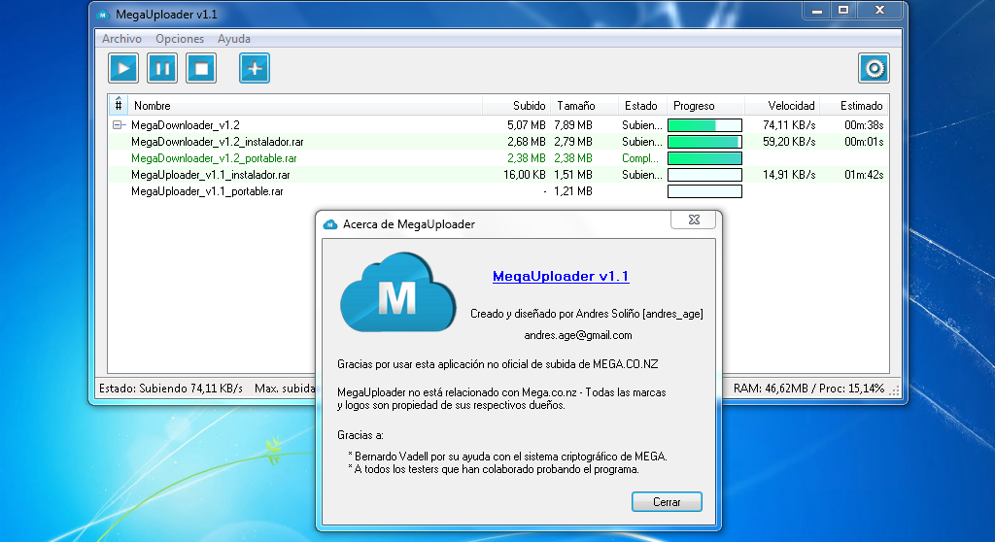Select MegaDownloader_v1.2_portable.rar row
The width and height of the screenshot is (995, 542).
(x=498, y=158)
